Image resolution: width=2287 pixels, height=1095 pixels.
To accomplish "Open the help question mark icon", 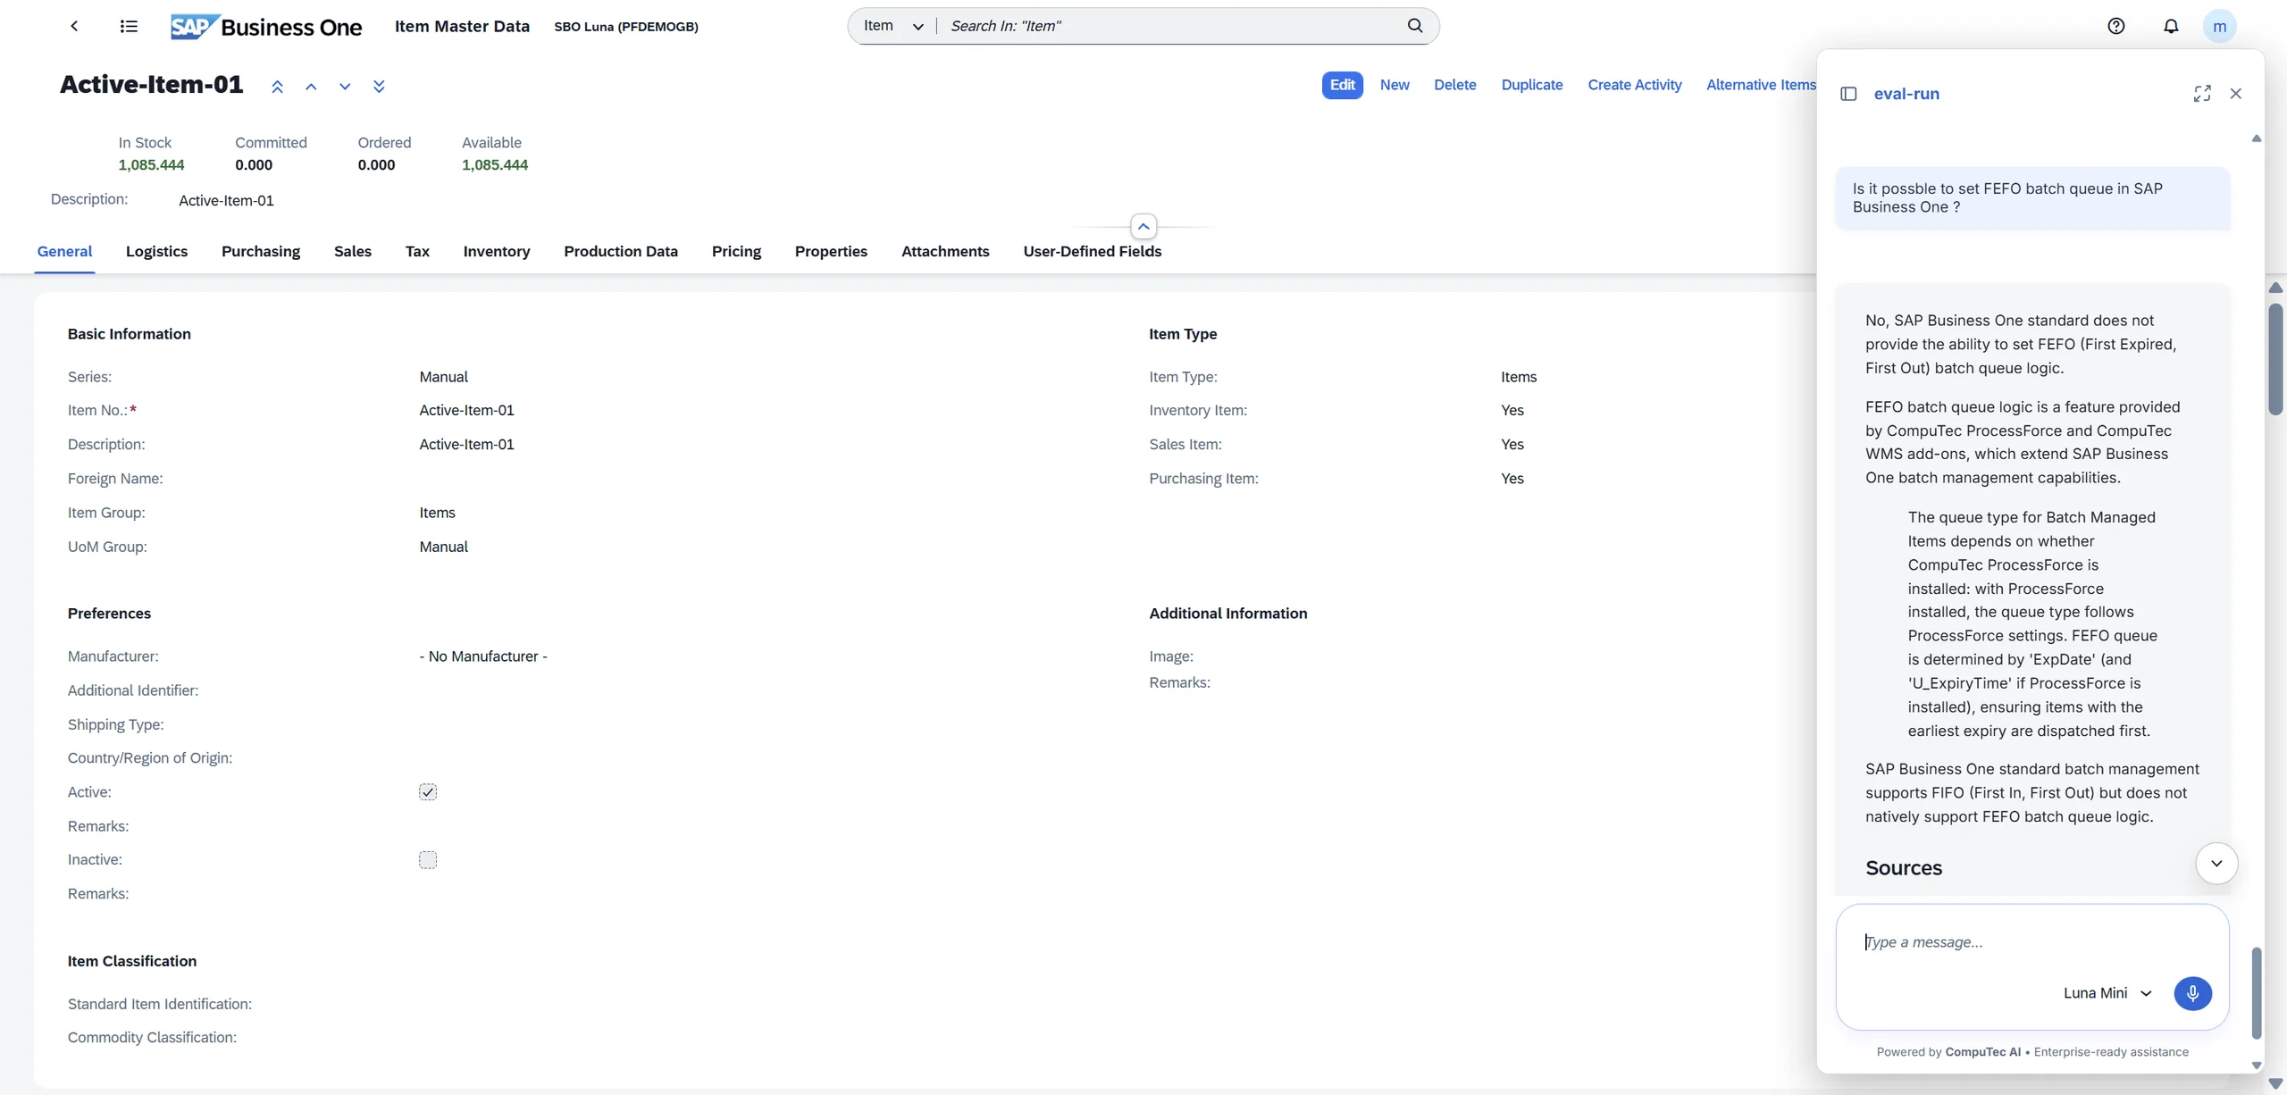I will point(2115,26).
